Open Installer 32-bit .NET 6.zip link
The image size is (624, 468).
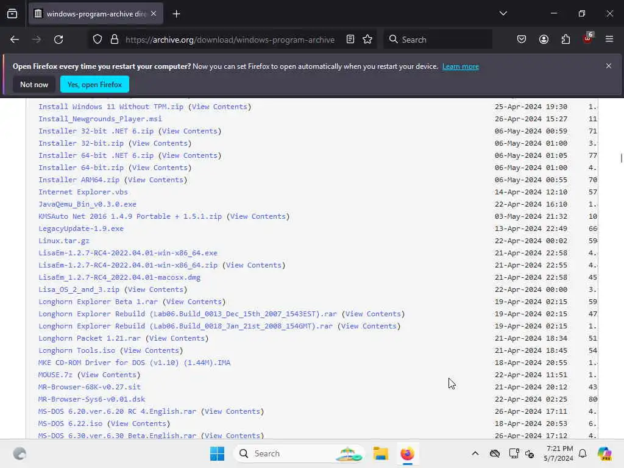96,131
